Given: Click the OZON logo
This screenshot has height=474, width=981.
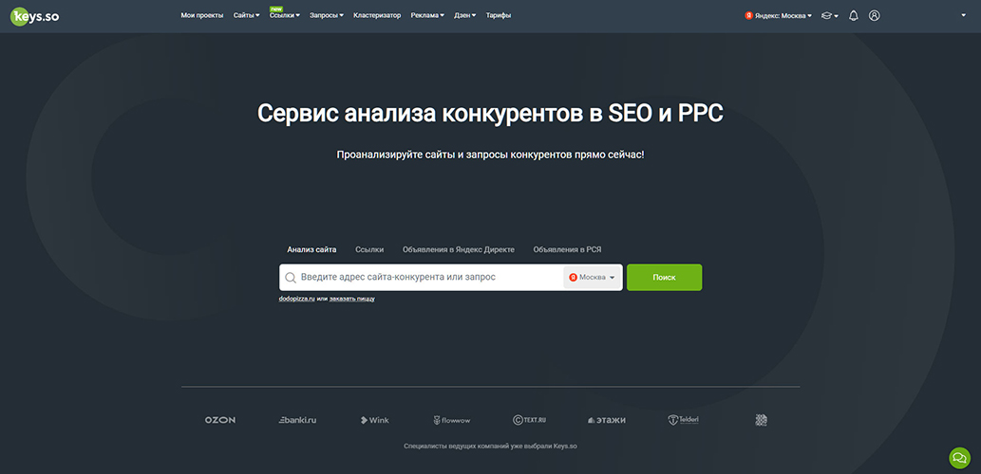Looking at the screenshot, I should click(220, 420).
